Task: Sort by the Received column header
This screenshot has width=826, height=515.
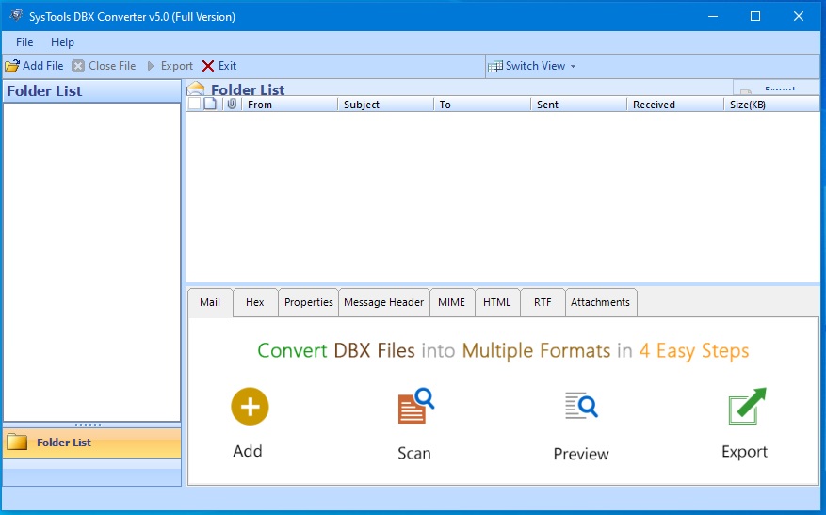Action: 674,105
